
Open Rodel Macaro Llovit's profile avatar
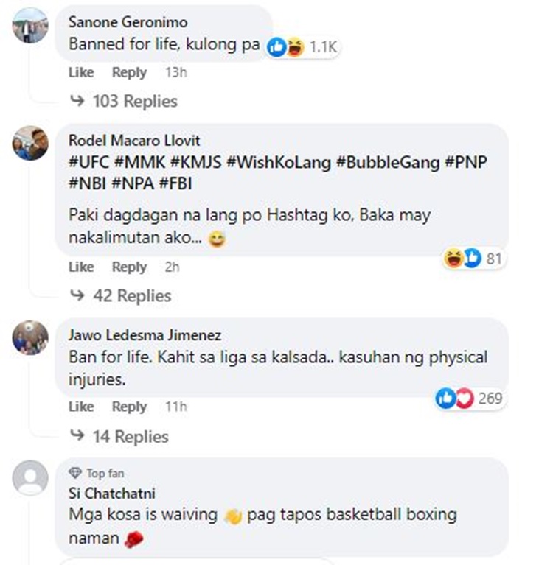pyautogui.click(x=31, y=142)
